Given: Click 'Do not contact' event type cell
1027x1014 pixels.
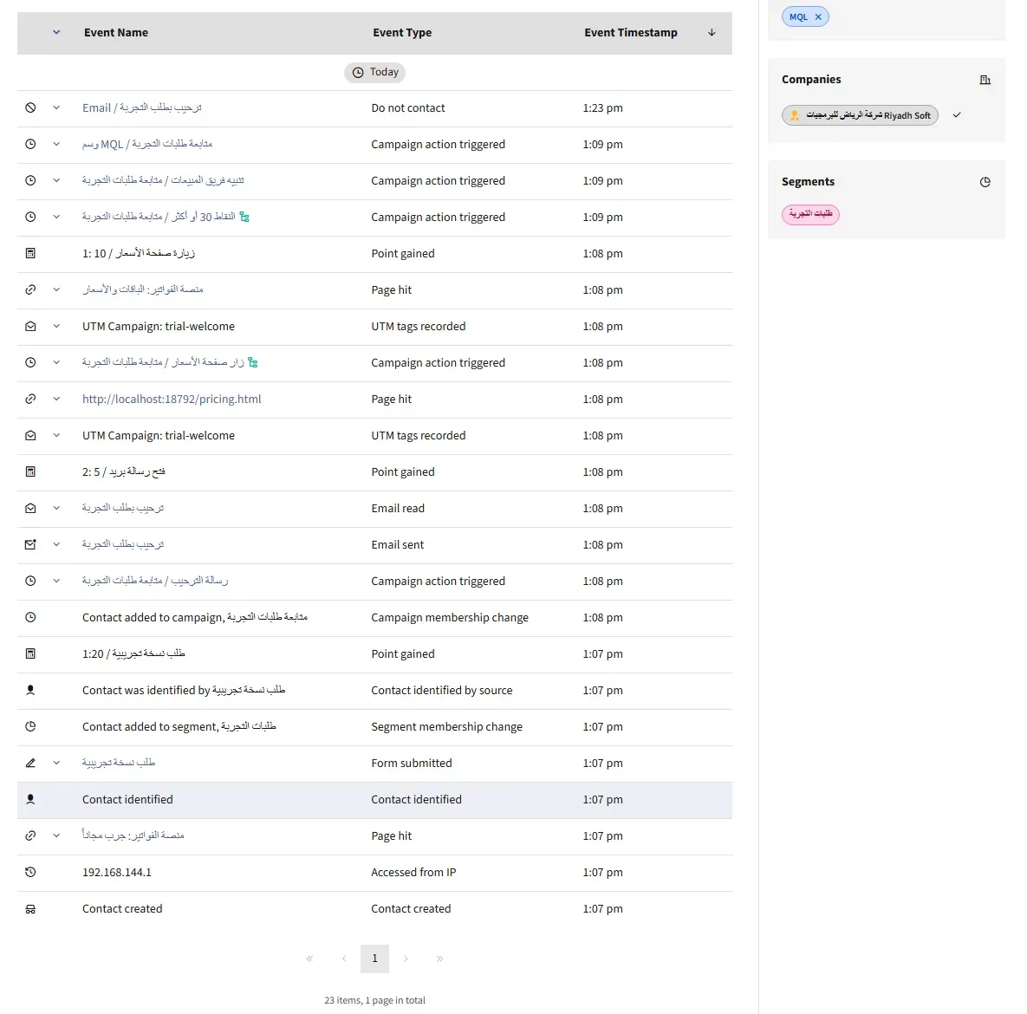Looking at the screenshot, I should (x=408, y=108).
